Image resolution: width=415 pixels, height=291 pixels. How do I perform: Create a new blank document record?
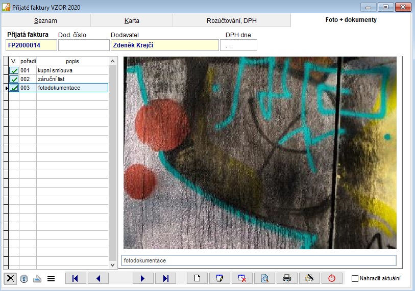click(x=197, y=278)
